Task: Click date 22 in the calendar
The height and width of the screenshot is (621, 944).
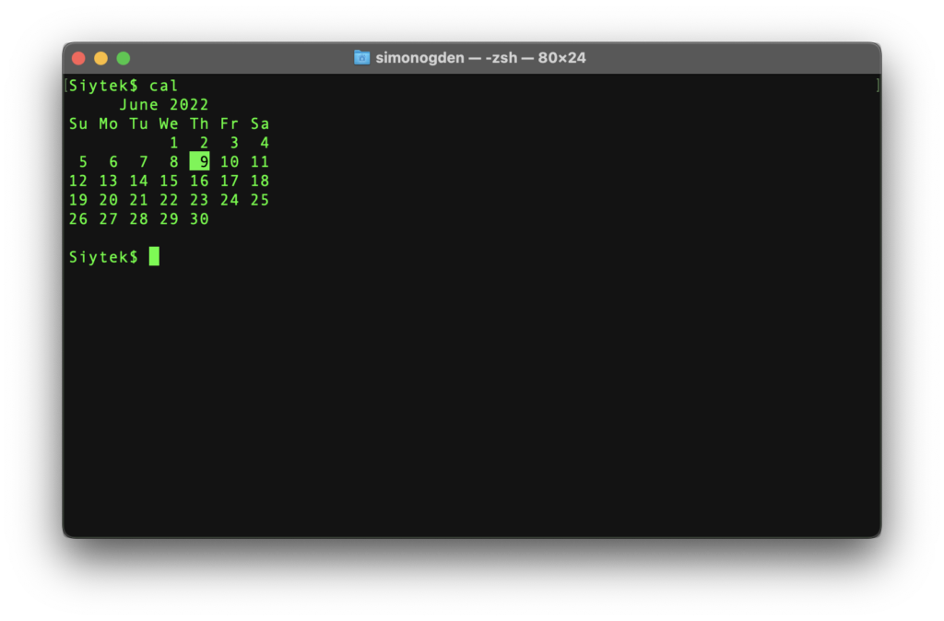Action: tap(169, 200)
